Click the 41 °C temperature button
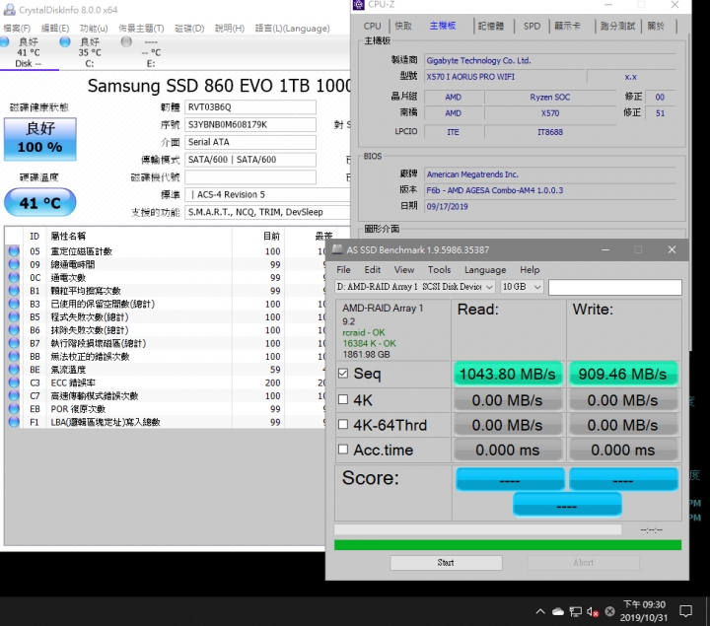 click(x=39, y=202)
